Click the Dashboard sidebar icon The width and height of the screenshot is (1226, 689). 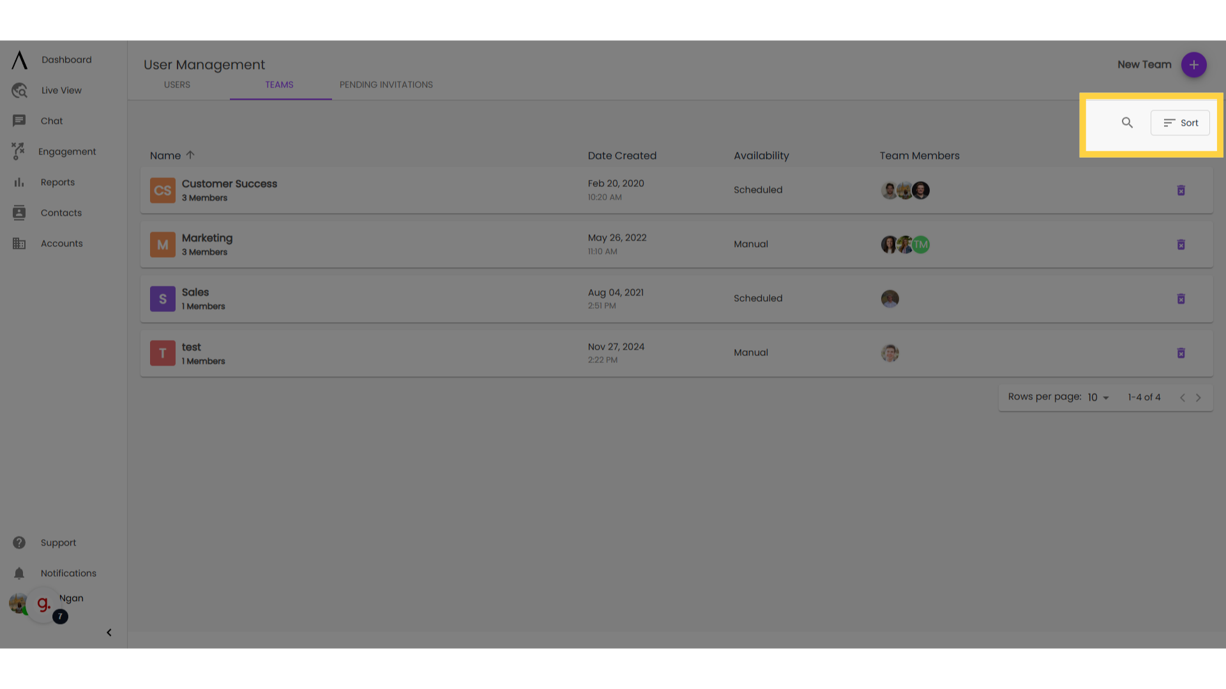(19, 59)
